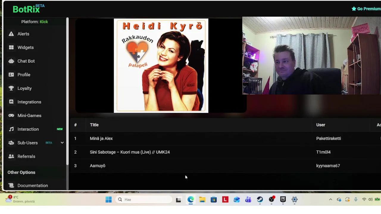
Task: Click the Mini-Games gamepad icon
Action: [11, 116]
